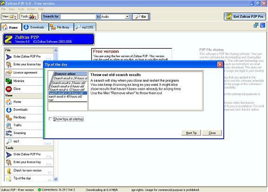This screenshot has width=268, height=192.
Task: Toggle the Show tips at startup checkbox
Action: point(50,119)
